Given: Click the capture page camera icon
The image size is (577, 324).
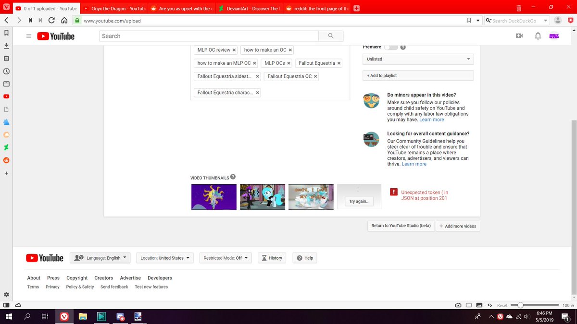Looking at the screenshot, I should pos(458,305).
